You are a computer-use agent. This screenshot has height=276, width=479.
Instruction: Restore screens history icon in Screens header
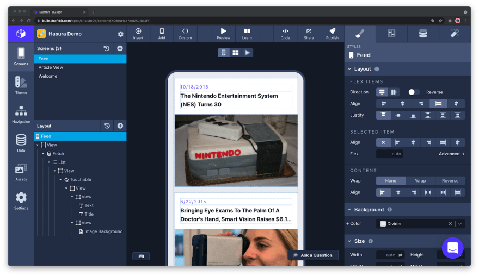tap(106, 48)
